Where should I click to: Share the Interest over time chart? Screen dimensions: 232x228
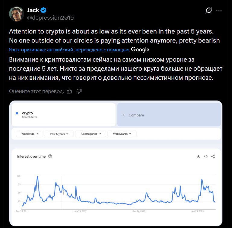click(213, 156)
